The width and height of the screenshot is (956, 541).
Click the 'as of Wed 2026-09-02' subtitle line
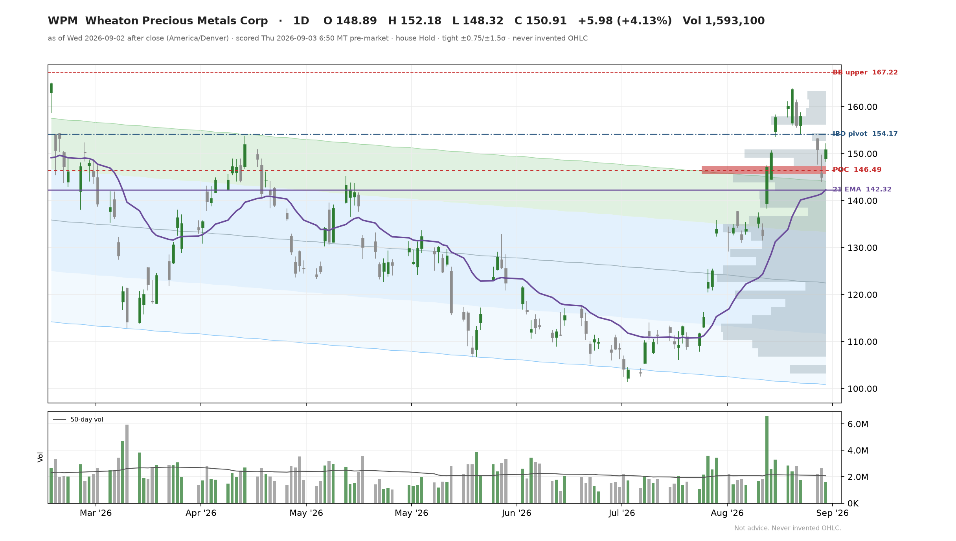[318, 38]
